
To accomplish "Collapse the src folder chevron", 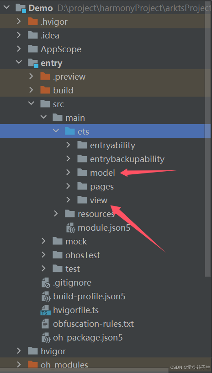I will [x=31, y=104].
